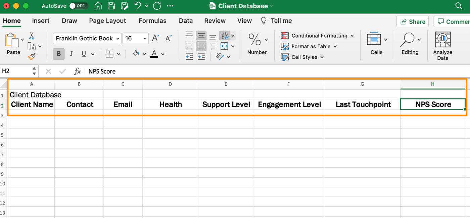Click the search magnifier icon
Viewport: 470px width, 218px height.
459,6
